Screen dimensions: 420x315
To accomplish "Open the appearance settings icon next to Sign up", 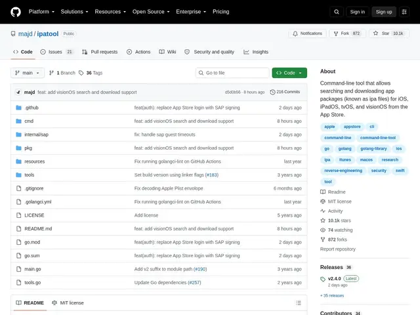I will point(404,12).
